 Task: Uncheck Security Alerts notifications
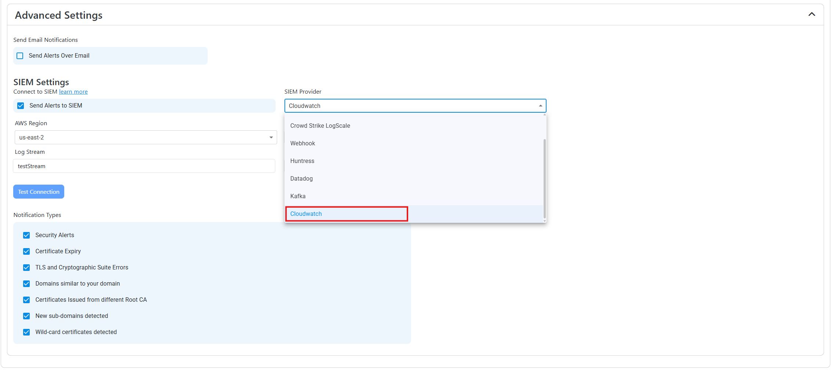(26, 235)
